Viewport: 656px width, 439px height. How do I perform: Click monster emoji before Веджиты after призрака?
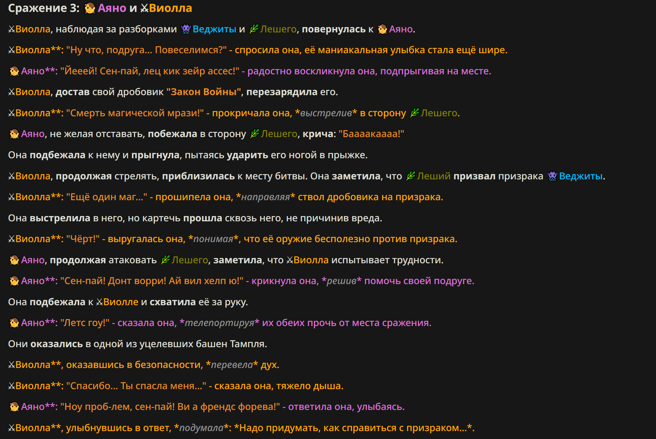coord(552,176)
